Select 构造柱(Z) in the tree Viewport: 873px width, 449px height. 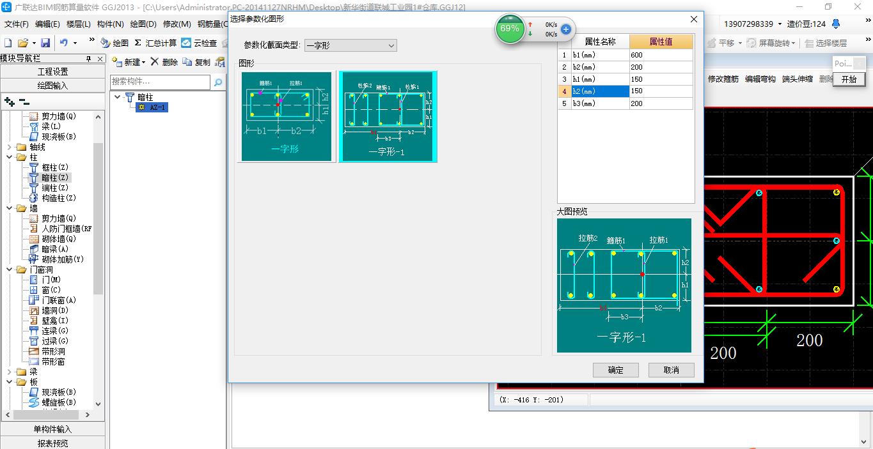pyautogui.click(x=59, y=198)
